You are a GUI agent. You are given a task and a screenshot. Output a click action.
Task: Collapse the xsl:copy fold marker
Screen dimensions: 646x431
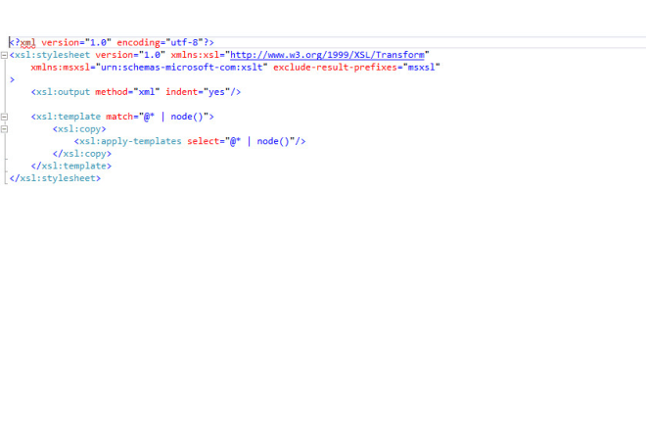(x=4, y=129)
